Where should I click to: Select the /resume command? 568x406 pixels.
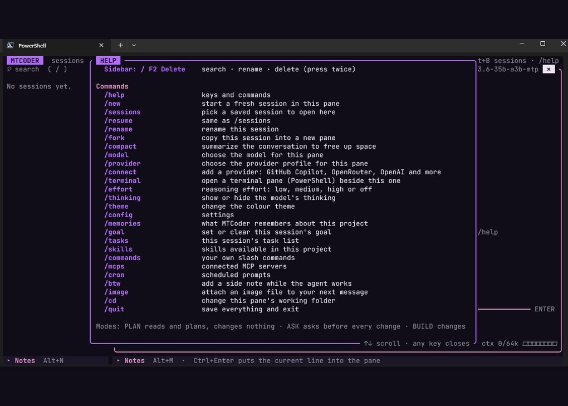[119, 121]
